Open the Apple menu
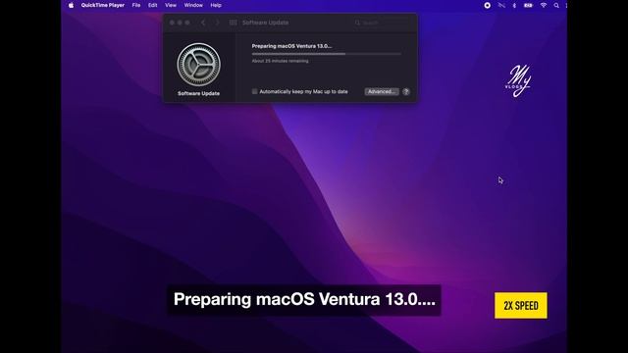The height and width of the screenshot is (353, 628). click(x=71, y=5)
